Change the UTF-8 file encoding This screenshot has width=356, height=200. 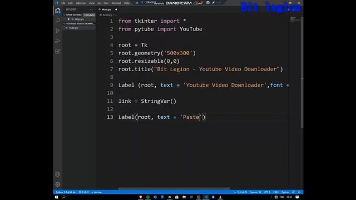click(x=267, y=192)
